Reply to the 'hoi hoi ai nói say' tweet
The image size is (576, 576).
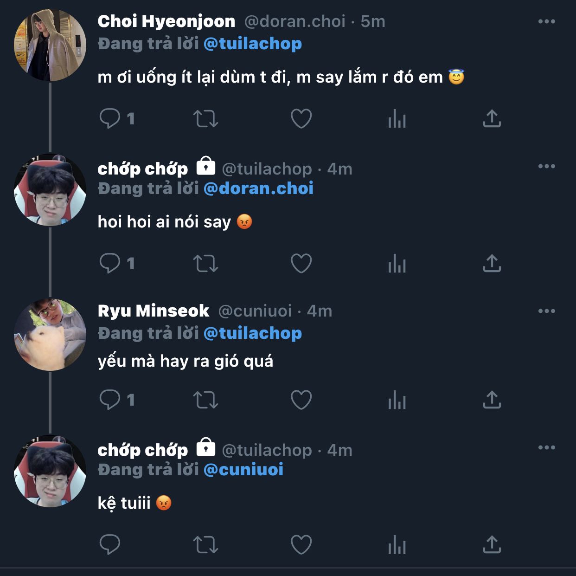[x=110, y=263]
